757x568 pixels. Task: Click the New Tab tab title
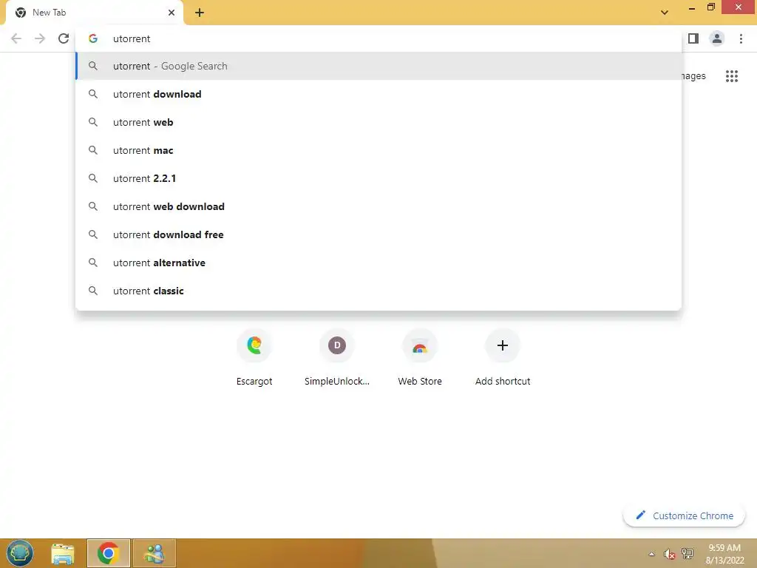click(x=50, y=13)
